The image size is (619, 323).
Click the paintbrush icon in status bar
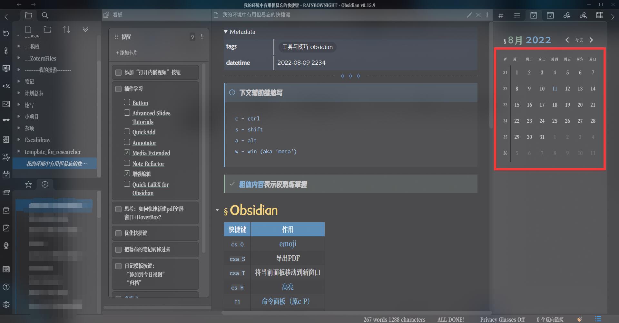[580, 319]
